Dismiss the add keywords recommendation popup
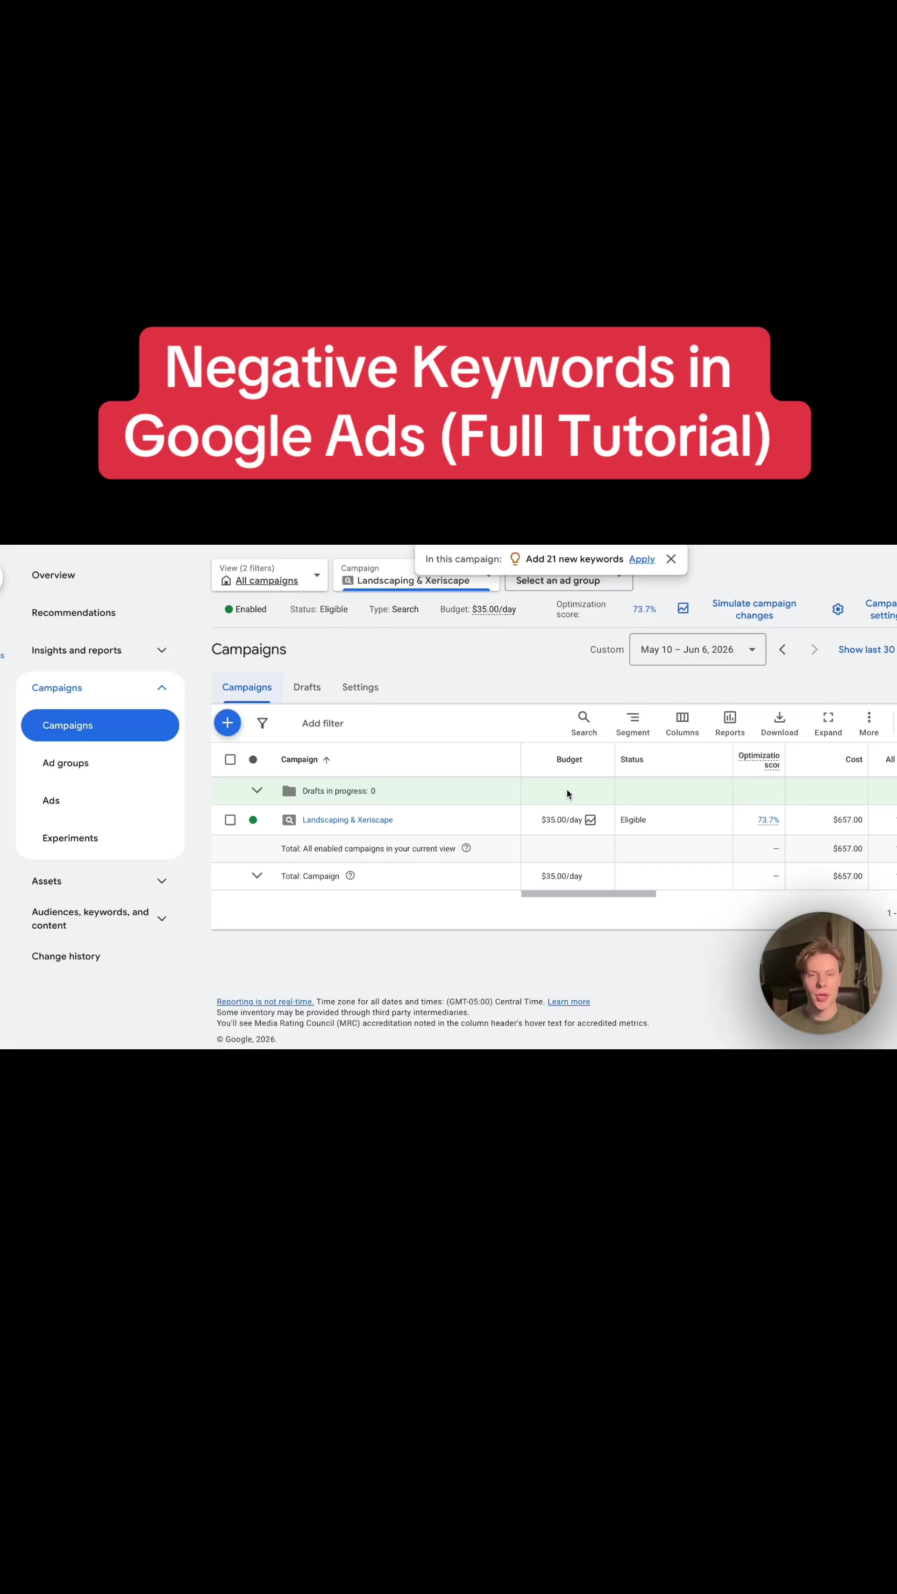 coord(670,559)
